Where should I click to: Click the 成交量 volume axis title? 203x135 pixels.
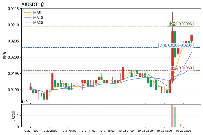coord(13,115)
